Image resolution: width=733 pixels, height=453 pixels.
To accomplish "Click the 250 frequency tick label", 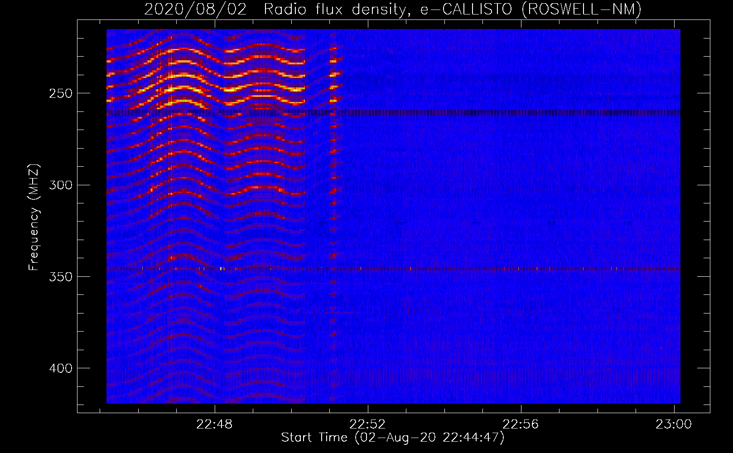I will [x=61, y=94].
